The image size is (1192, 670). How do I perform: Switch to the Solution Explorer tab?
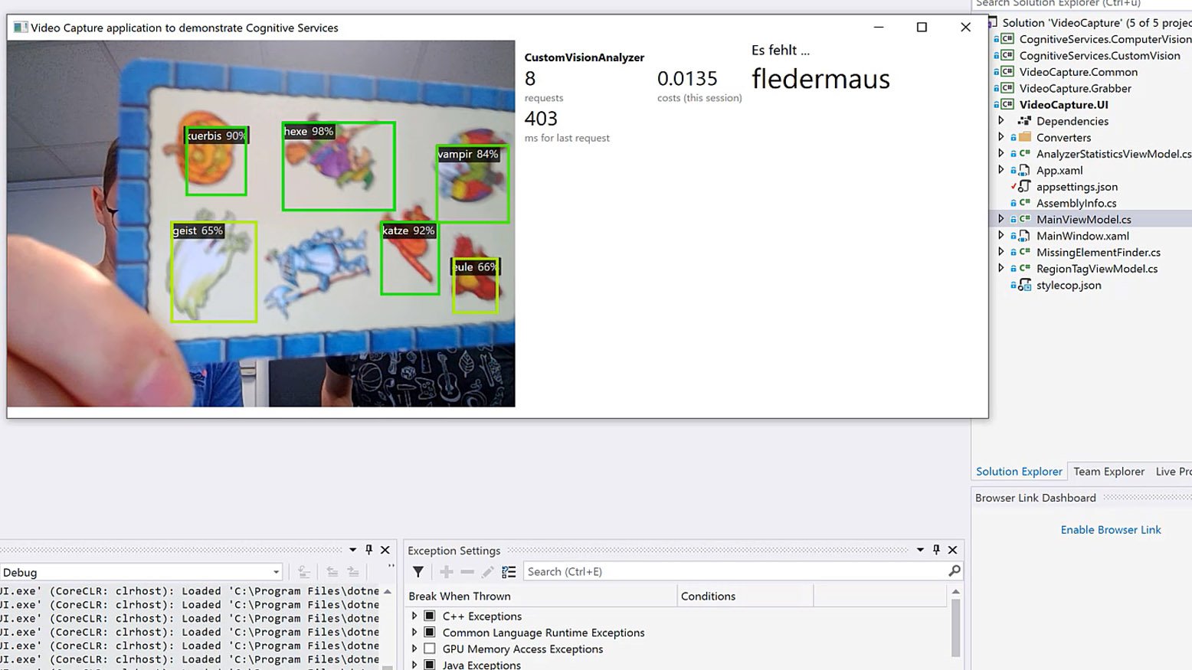coord(1019,471)
